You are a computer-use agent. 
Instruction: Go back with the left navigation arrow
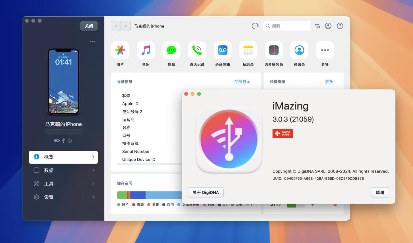[x=116, y=26]
